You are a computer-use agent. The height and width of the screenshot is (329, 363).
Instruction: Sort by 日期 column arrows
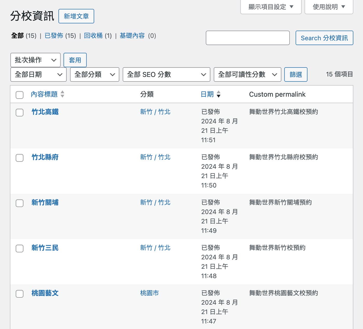pos(219,94)
